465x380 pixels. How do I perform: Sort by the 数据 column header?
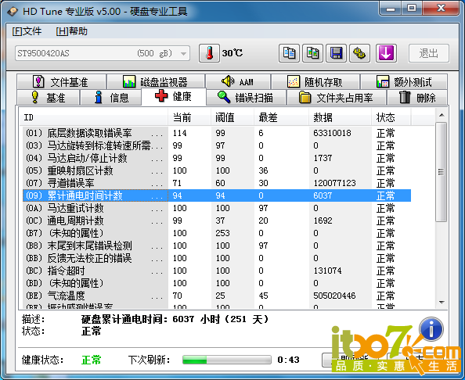click(x=341, y=117)
